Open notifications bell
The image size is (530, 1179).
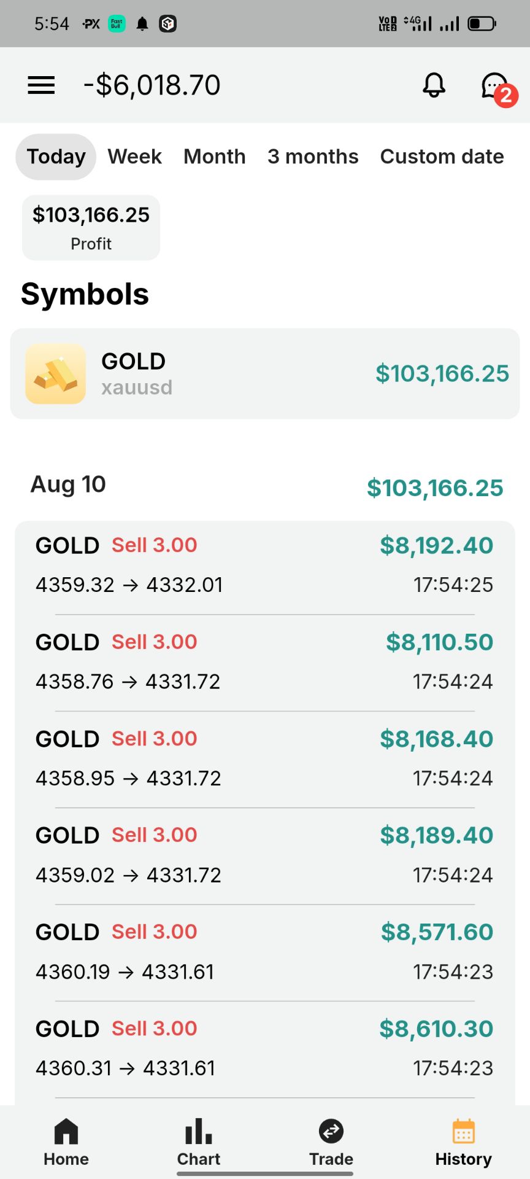point(434,85)
